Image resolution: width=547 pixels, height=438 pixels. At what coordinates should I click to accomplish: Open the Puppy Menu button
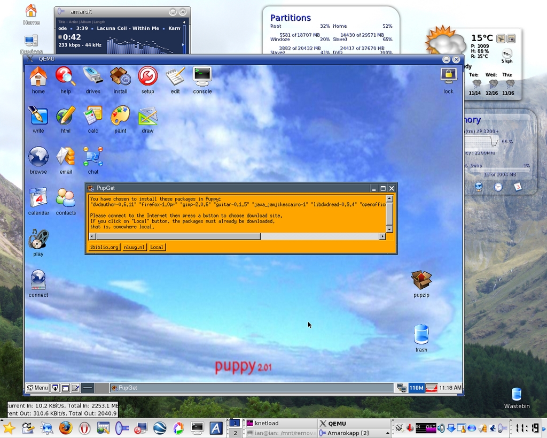point(37,388)
